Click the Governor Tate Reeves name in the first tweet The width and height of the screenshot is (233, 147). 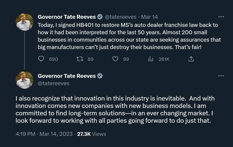click(x=67, y=16)
